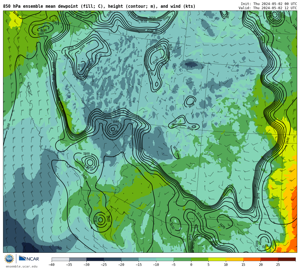Click the -25 colorbar tick label
Image resolution: width=300 pixels, height=270 pixels.
point(104,265)
